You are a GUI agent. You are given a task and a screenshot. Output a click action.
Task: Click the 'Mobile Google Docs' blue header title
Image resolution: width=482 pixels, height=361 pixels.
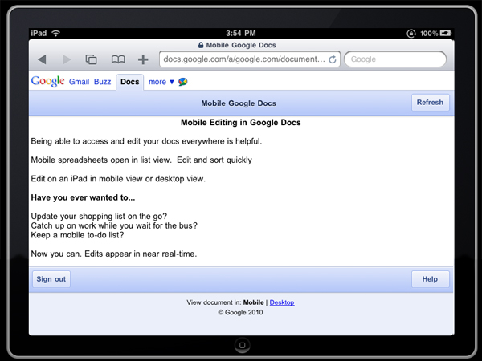[x=239, y=103]
